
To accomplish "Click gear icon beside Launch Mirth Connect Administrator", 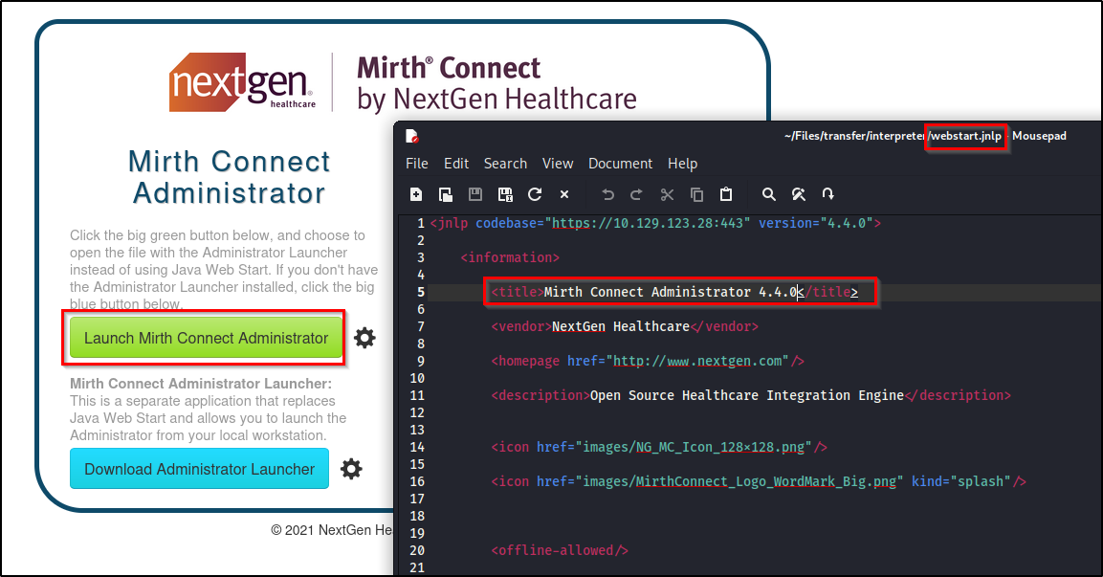I will pos(364,338).
